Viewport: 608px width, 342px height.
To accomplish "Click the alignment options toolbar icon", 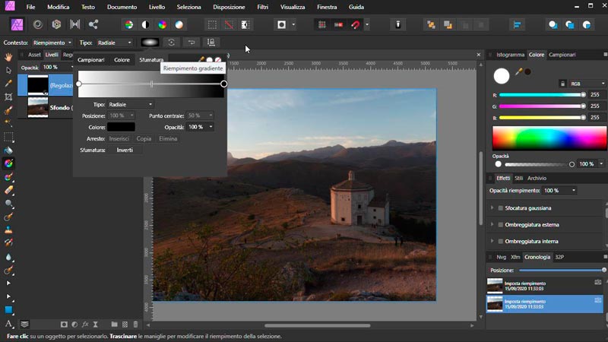I will coord(517,24).
